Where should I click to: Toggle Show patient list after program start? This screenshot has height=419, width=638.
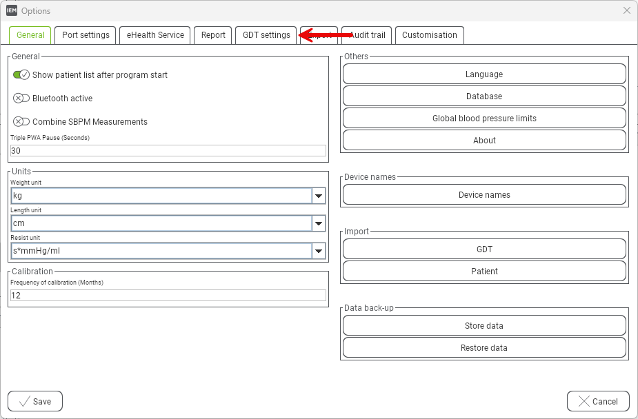pyautogui.click(x=21, y=75)
